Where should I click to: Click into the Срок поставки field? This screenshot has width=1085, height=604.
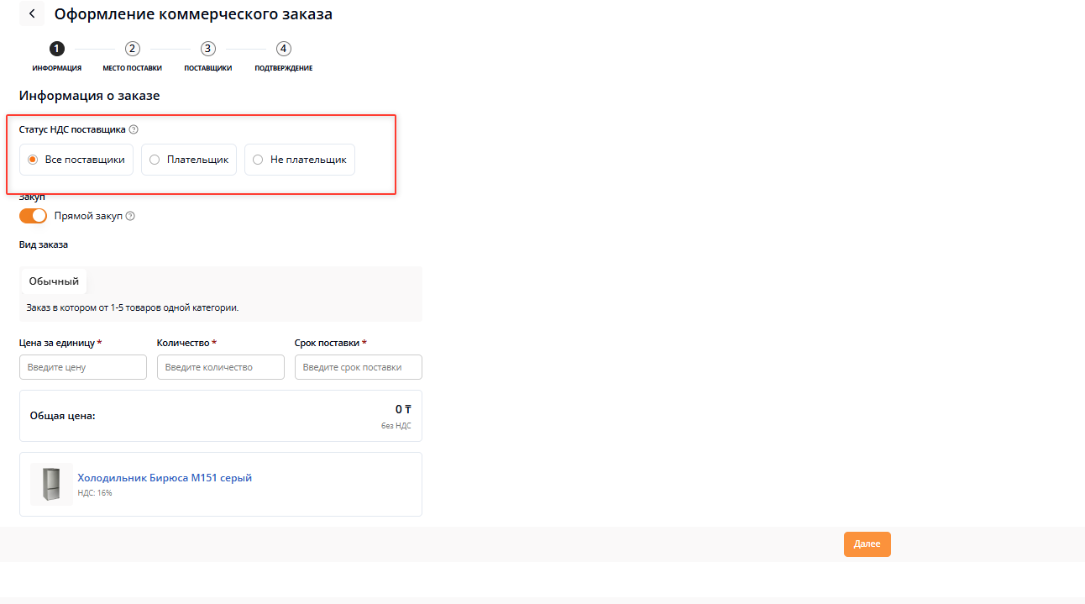pyautogui.click(x=359, y=367)
